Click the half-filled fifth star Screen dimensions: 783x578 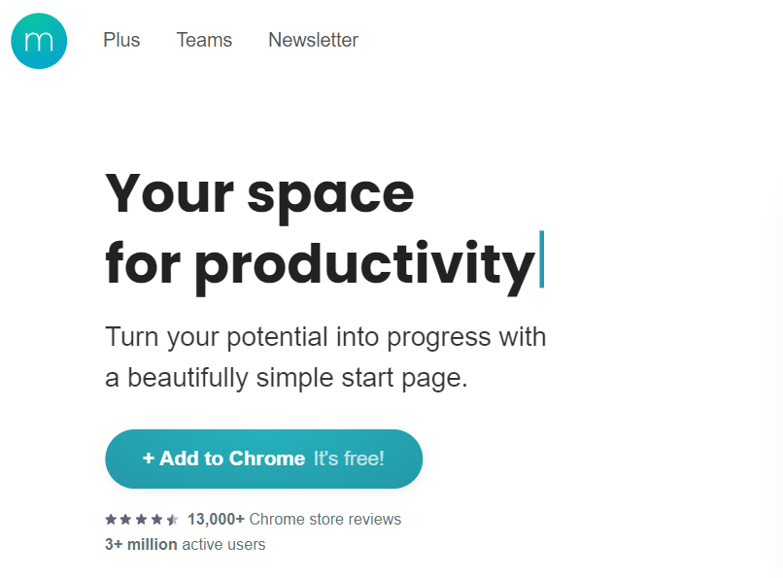(x=172, y=520)
